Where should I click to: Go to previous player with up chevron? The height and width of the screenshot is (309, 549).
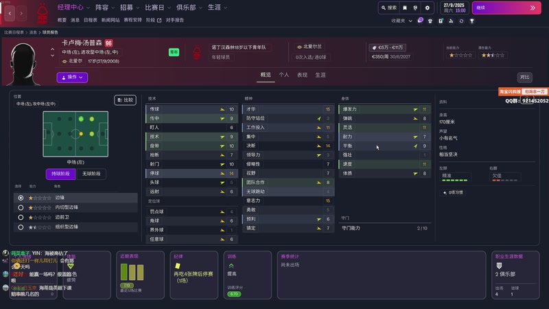[53, 49]
